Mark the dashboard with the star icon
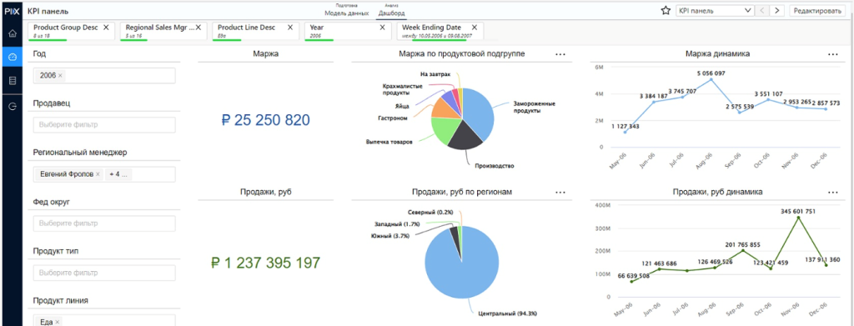This screenshot has height=326, width=854. point(665,10)
